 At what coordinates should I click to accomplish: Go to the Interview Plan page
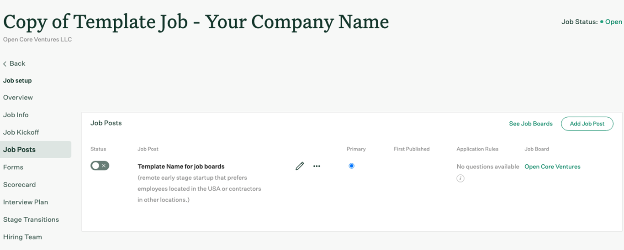pos(26,202)
